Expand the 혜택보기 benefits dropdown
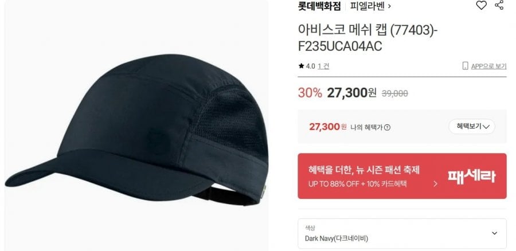 (x=472, y=126)
